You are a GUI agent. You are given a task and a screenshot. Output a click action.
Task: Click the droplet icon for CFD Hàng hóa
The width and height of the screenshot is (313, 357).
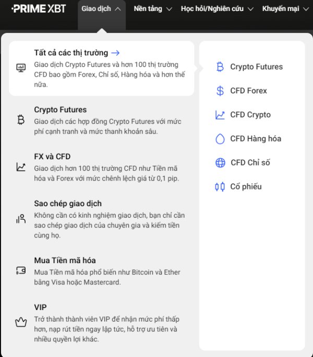point(220,139)
